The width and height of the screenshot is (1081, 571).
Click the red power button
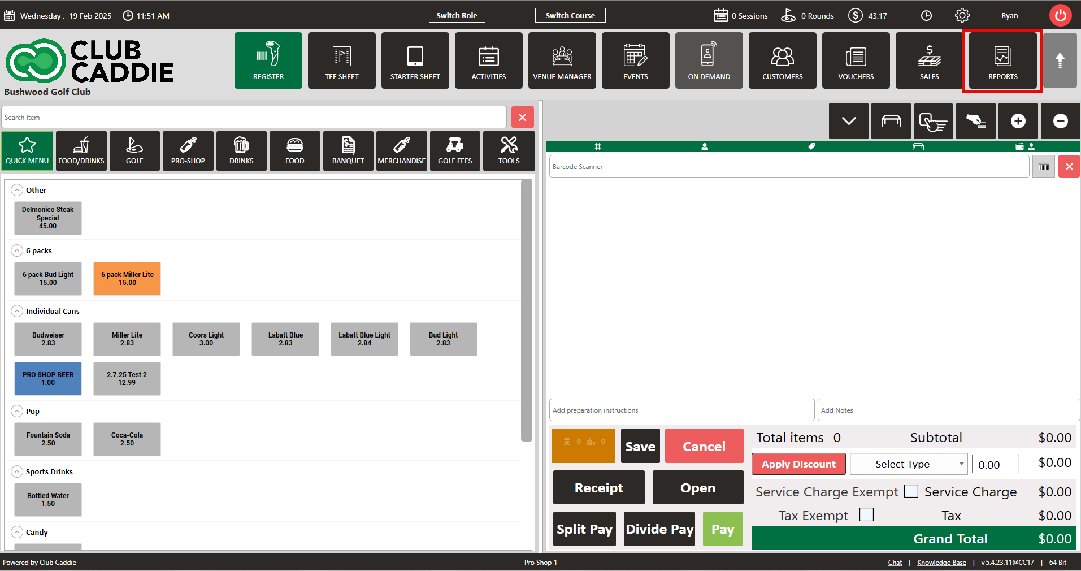pos(1060,16)
